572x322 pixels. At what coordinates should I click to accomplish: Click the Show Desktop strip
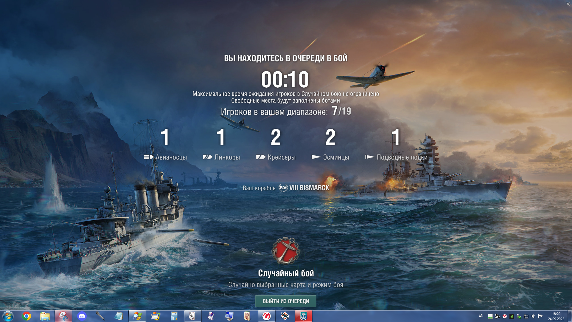tap(570, 316)
